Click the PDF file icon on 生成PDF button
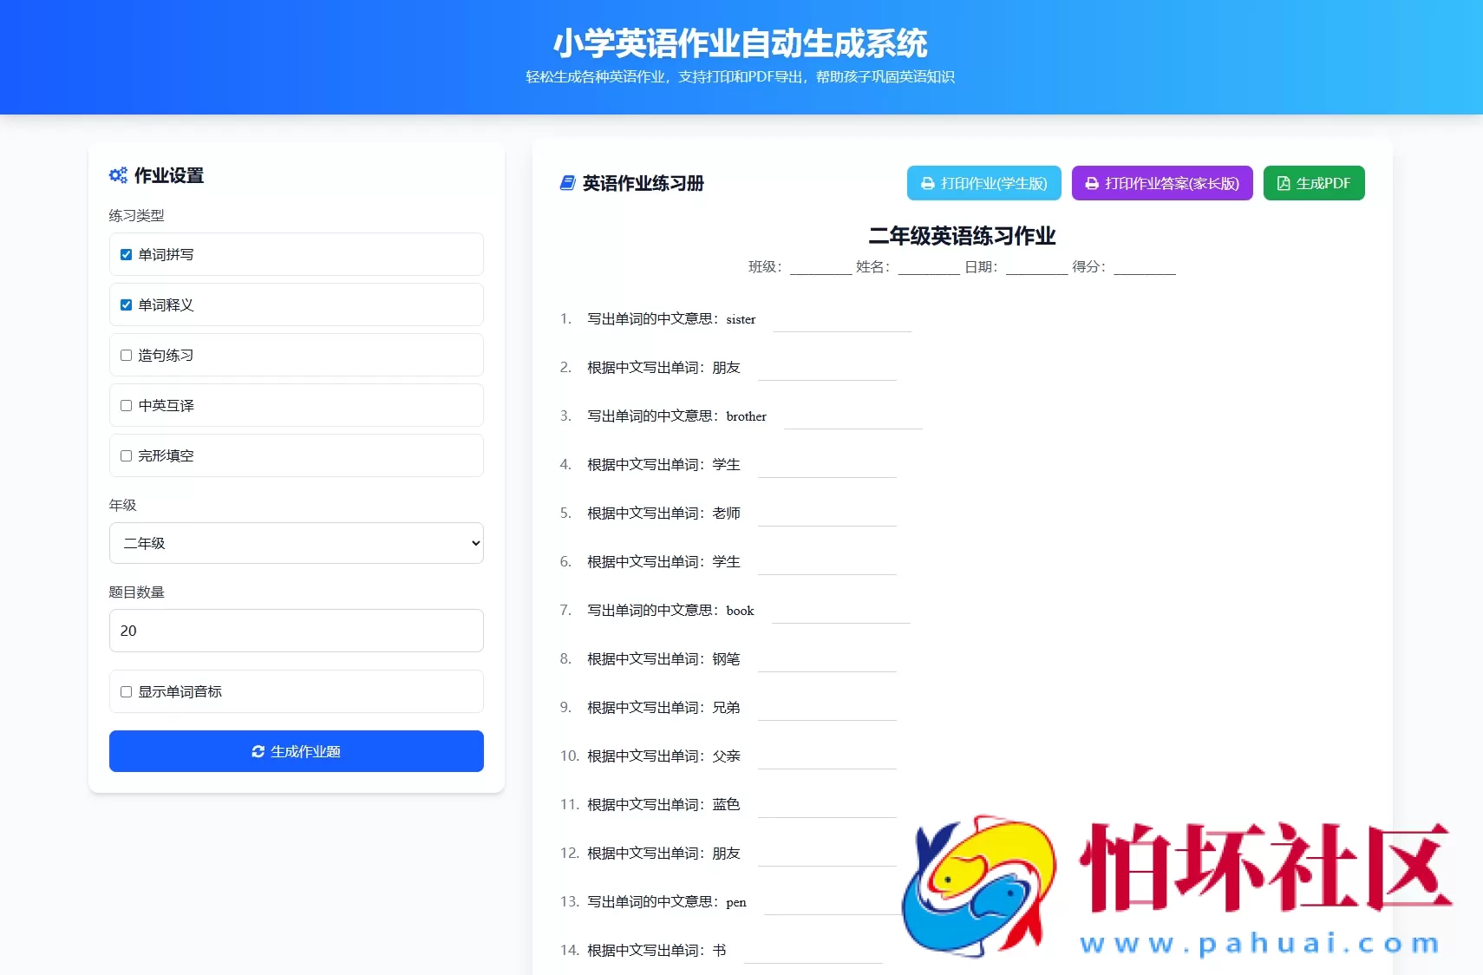Viewport: 1483px width, 975px height. (x=1284, y=183)
